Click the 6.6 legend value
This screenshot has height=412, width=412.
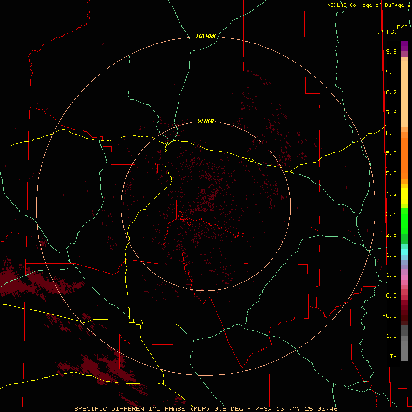point(391,133)
